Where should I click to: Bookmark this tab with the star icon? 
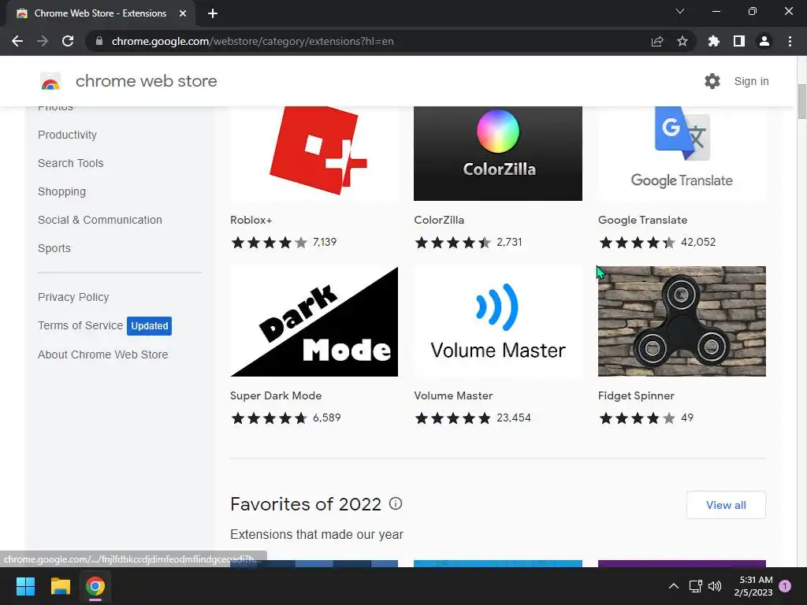click(682, 41)
